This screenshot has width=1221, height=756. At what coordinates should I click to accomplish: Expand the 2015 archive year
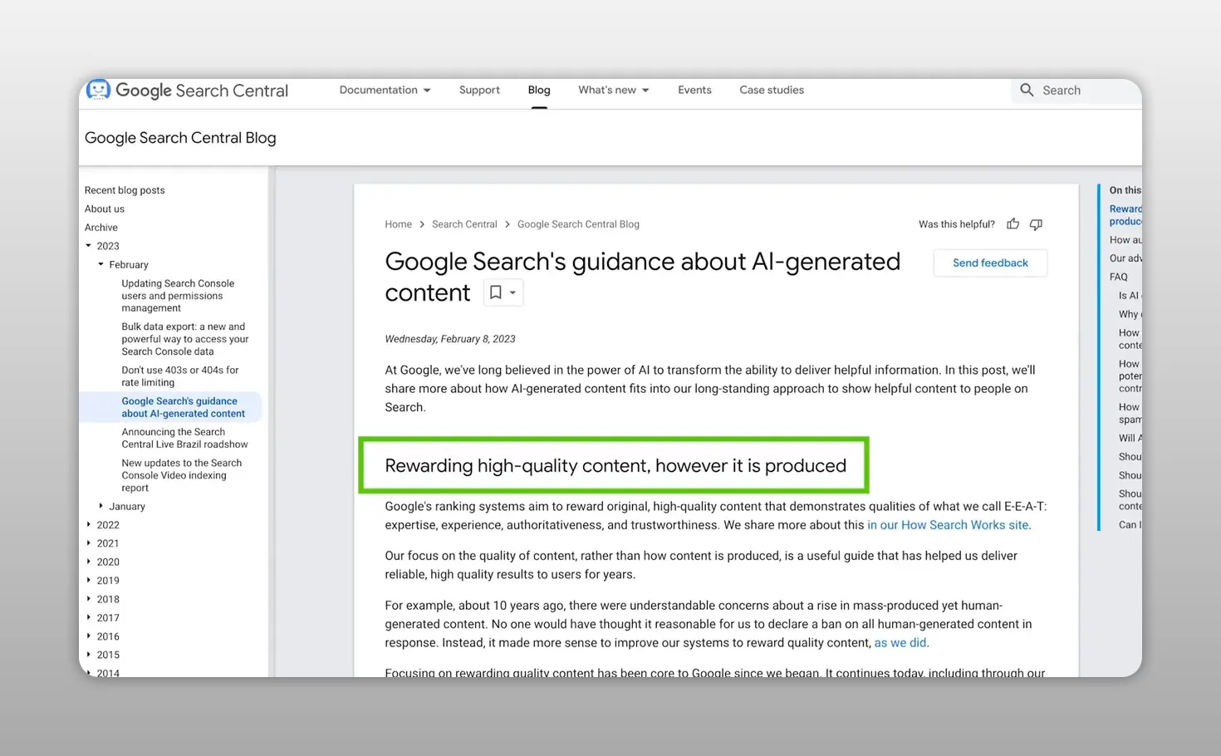[89, 655]
